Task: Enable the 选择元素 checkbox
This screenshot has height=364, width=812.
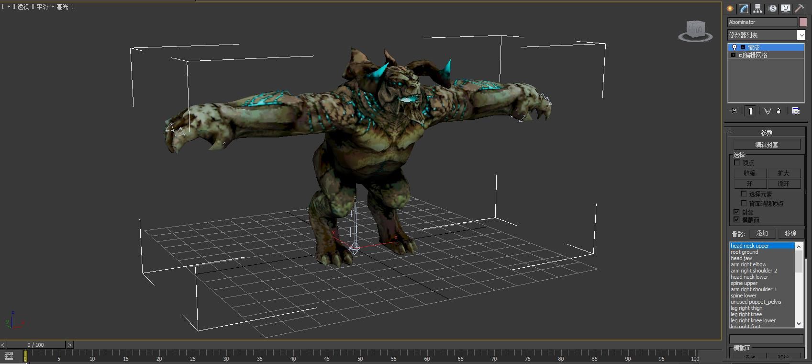Action: pyautogui.click(x=744, y=194)
